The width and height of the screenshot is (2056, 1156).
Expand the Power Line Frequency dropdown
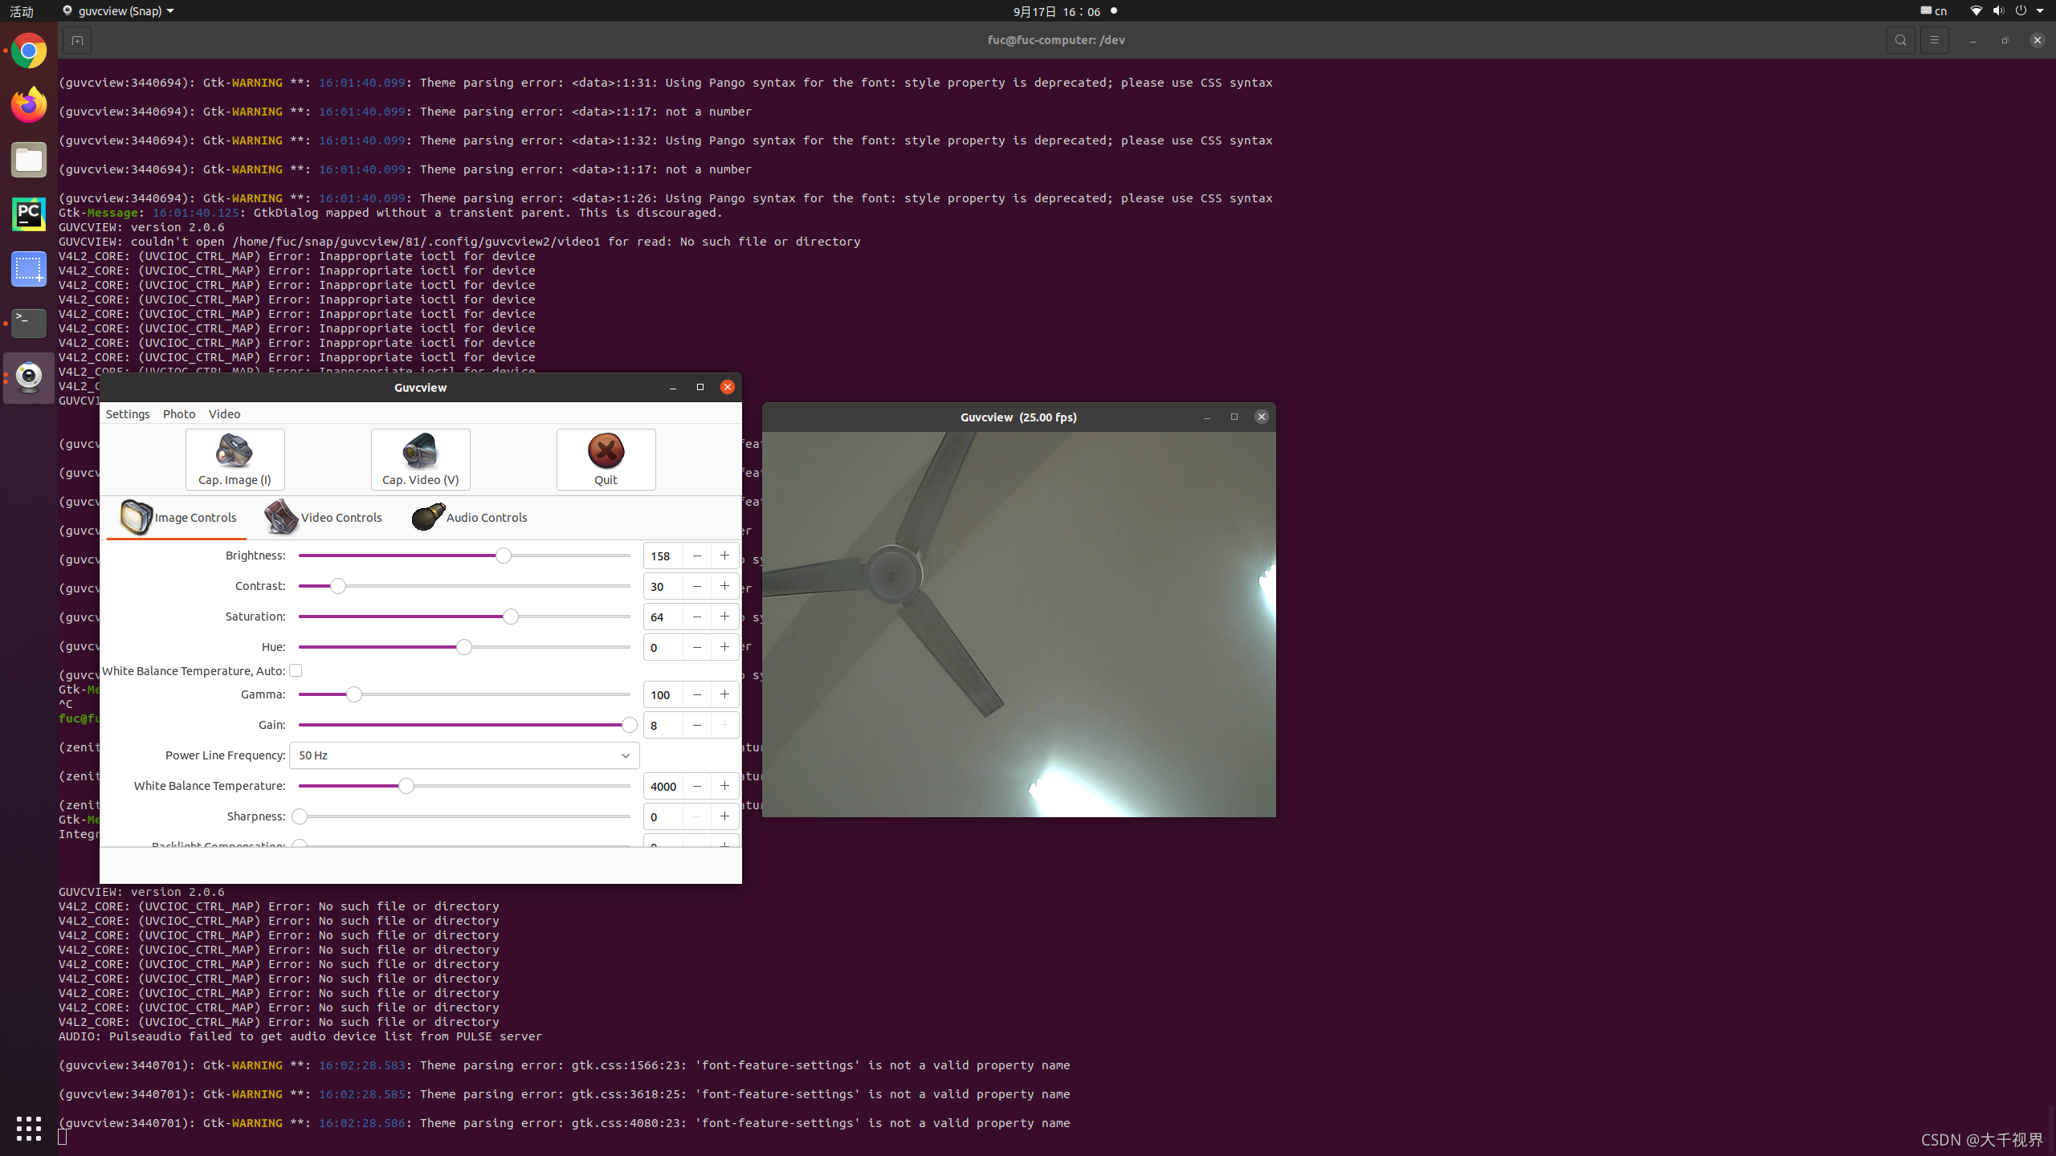(x=464, y=755)
